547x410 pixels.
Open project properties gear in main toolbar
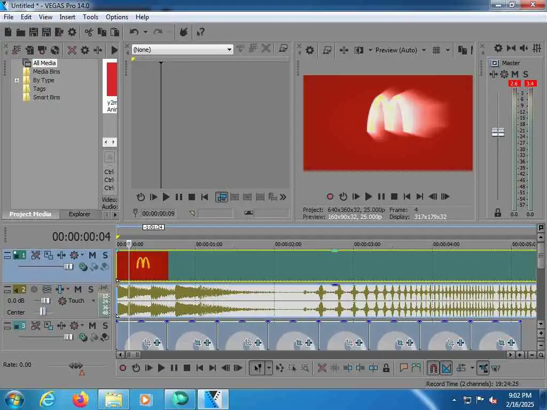72,32
